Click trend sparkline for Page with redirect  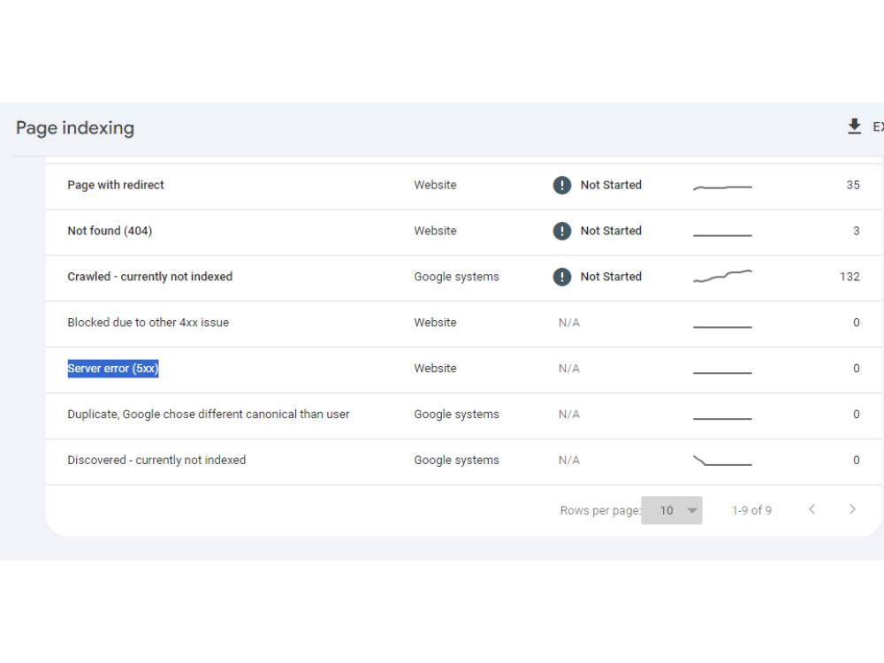pyautogui.click(x=722, y=187)
